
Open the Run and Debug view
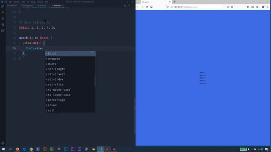coord(3,24)
